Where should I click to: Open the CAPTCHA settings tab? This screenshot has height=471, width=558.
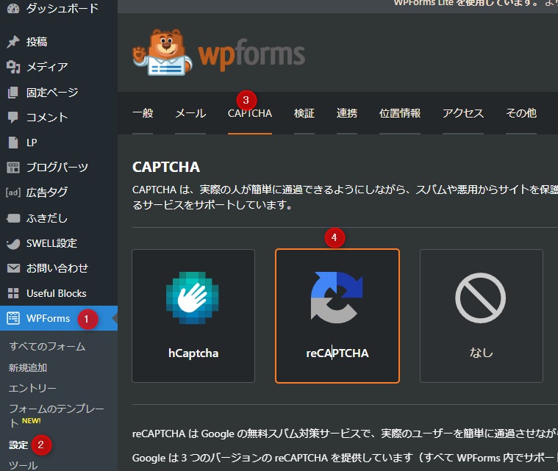[250, 113]
